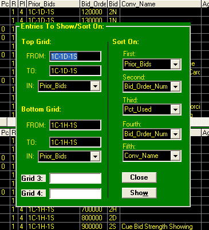
Task: Select the 900000 bid order cell
Action: click(x=93, y=227)
